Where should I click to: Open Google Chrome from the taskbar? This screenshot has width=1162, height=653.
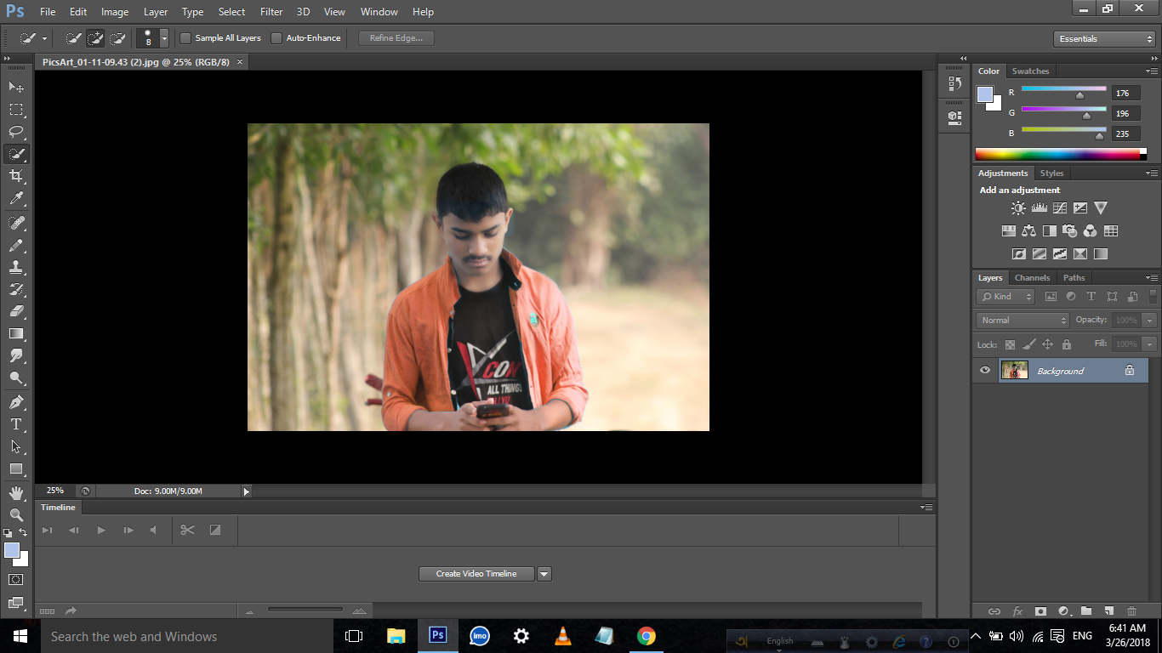coord(647,636)
